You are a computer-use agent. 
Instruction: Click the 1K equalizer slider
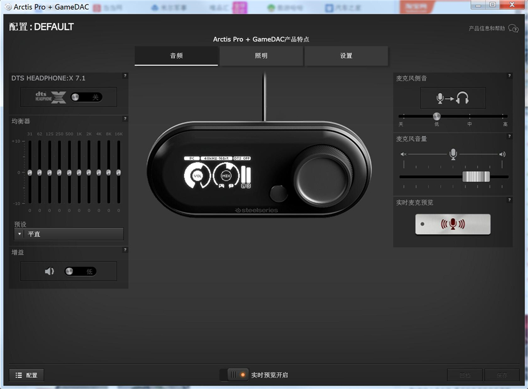coord(79,172)
